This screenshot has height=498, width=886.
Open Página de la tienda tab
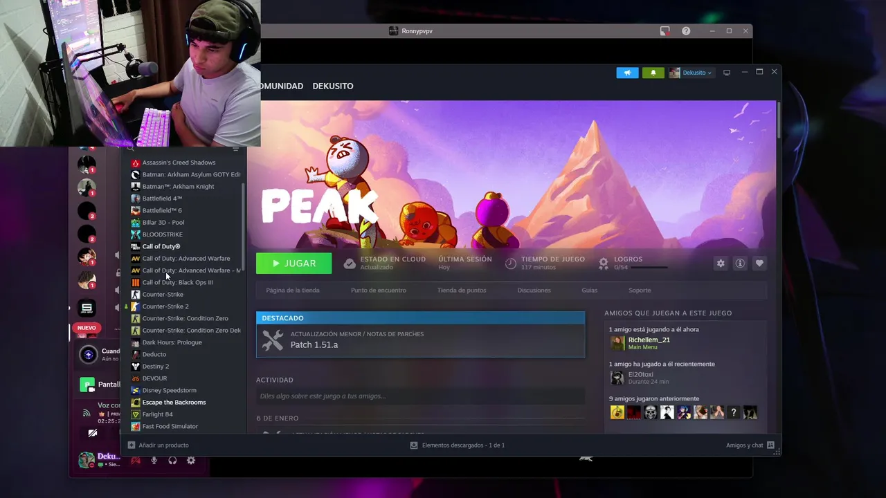tap(293, 290)
